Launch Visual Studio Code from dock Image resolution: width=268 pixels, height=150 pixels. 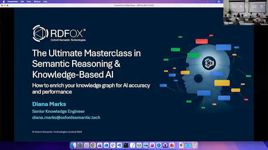pyautogui.click(x=119, y=145)
